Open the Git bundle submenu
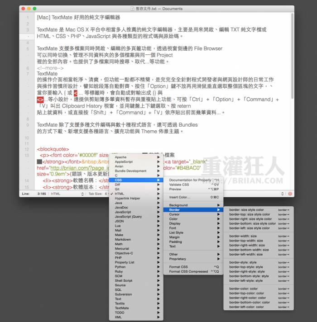Image resolution: width=317 pixels, height=322 pixels. click(x=136, y=189)
